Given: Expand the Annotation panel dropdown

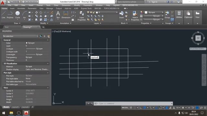Looking at the screenshot, I should pyautogui.click(x=65, y=23).
